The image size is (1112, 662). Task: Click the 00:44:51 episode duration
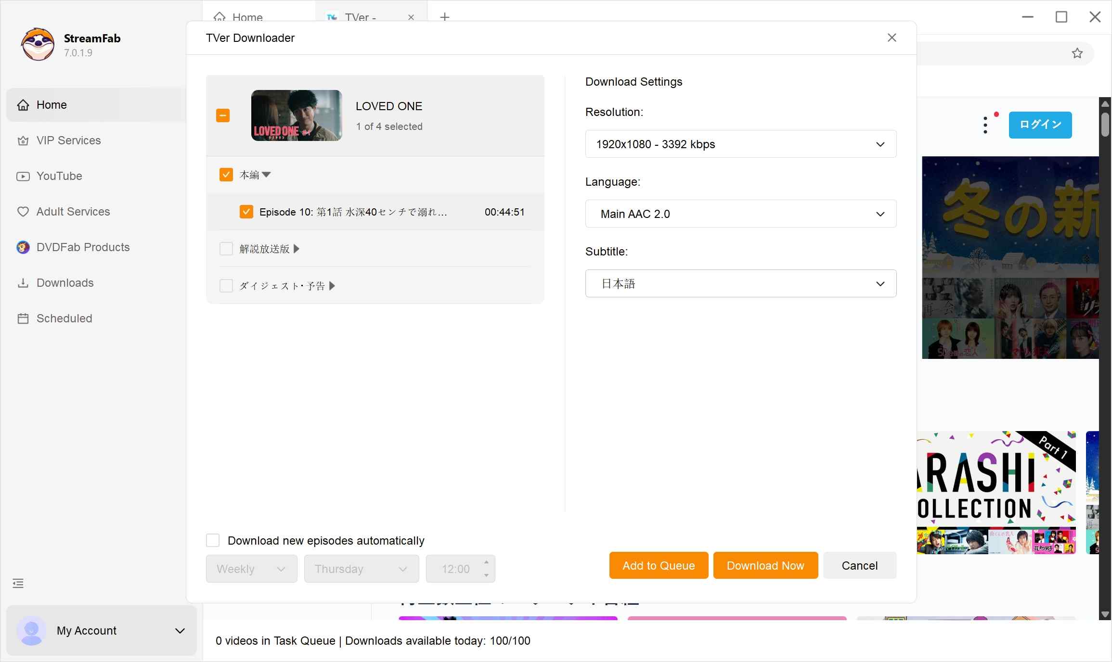pyautogui.click(x=504, y=212)
